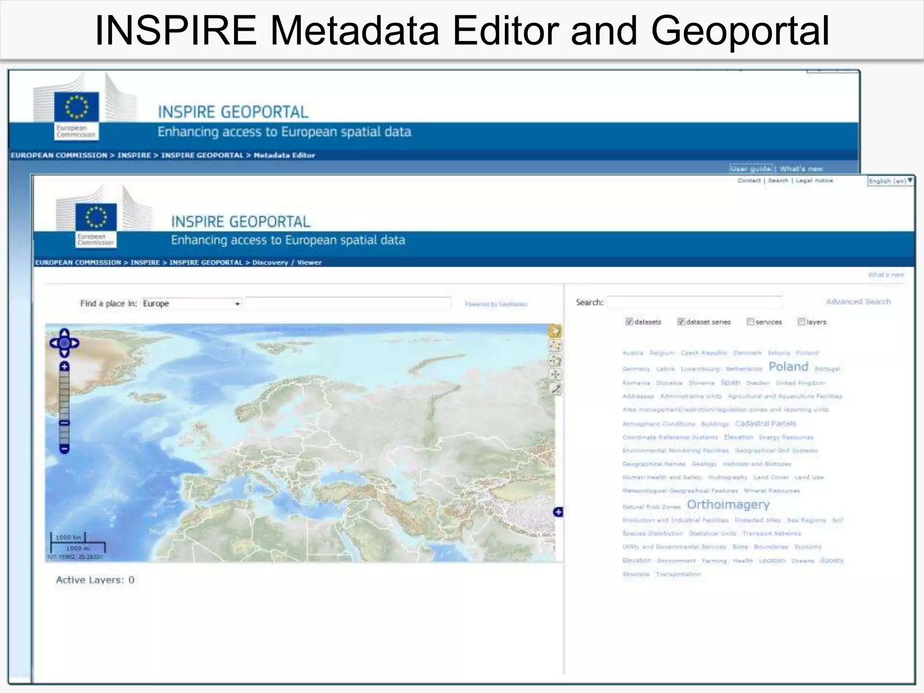Screen dimensions: 924x693
Task: Select the Land Cover tag
Action: 771,477
